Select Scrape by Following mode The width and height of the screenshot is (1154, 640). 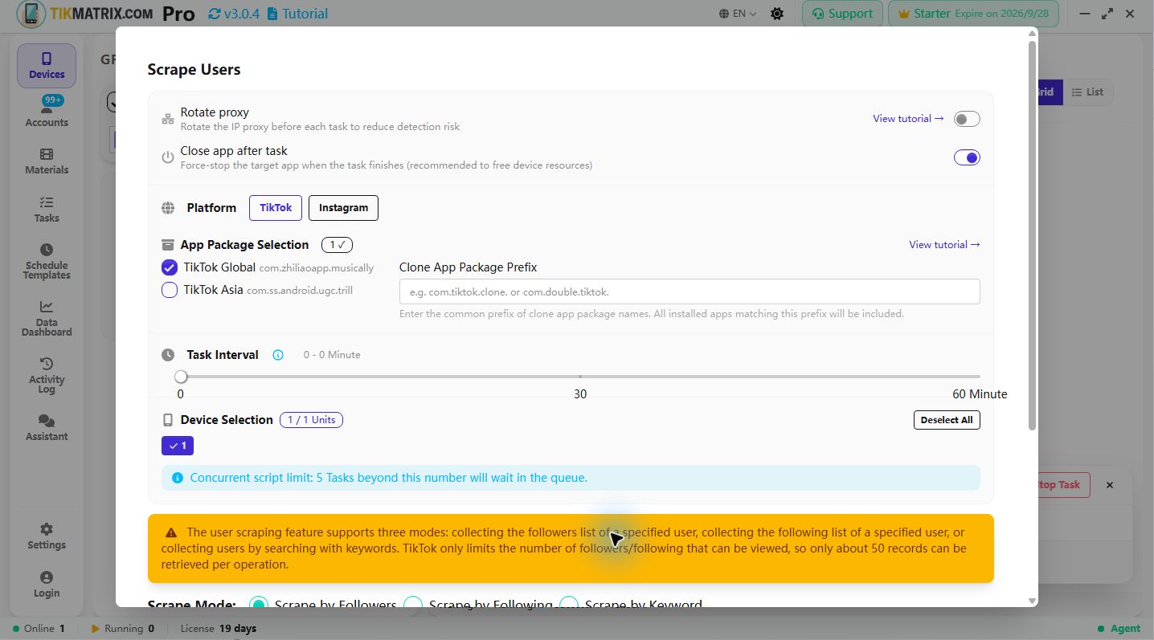click(413, 605)
